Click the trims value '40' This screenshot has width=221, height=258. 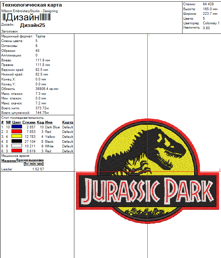click(37, 51)
